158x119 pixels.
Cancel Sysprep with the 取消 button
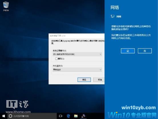click(99, 80)
